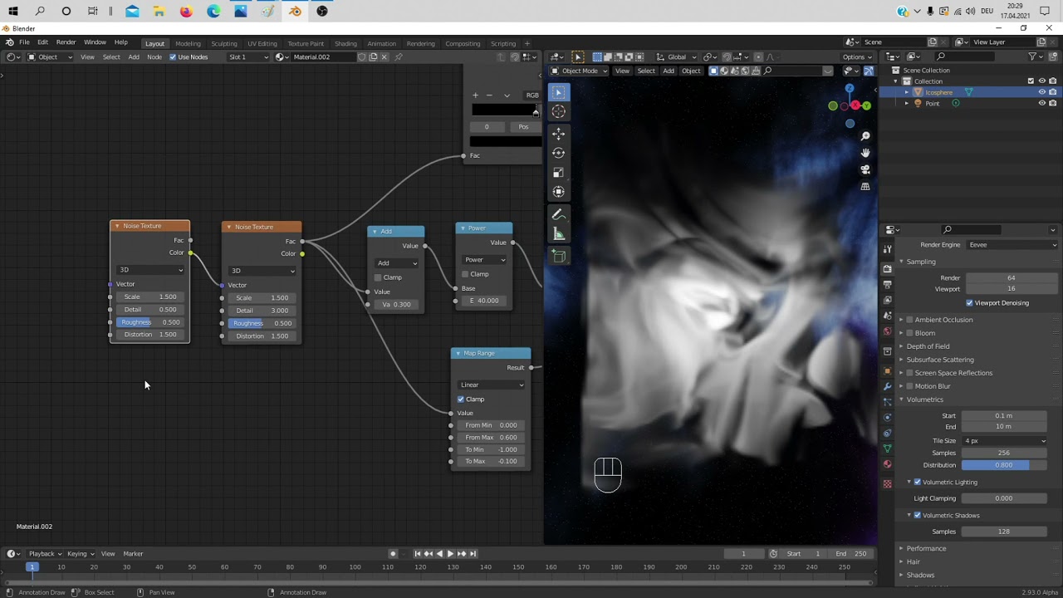Image resolution: width=1063 pixels, height=598 pixels.
Task: Expand the Icosphere tree item
Action: pyautogui.click(x=906, y=92)
